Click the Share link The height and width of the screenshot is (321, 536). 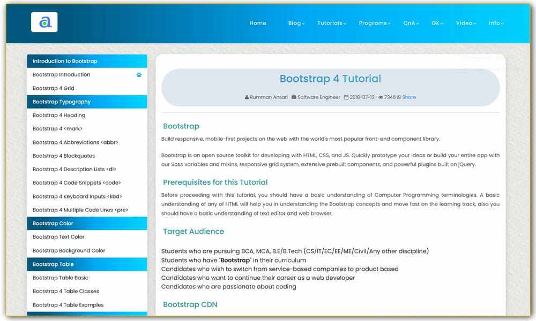point(409,97)
